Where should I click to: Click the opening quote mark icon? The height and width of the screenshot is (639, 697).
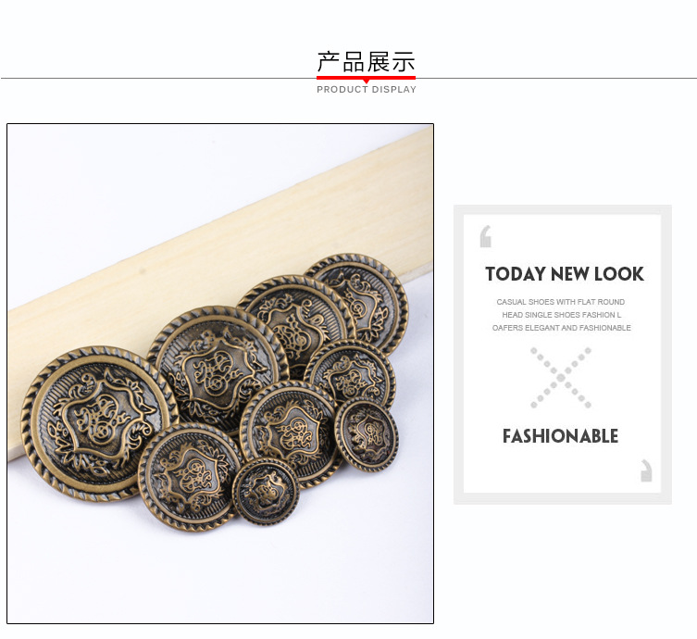pos(485,236)
